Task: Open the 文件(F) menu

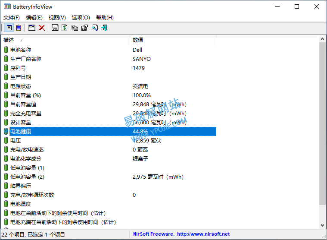Action: coord(12,17)
